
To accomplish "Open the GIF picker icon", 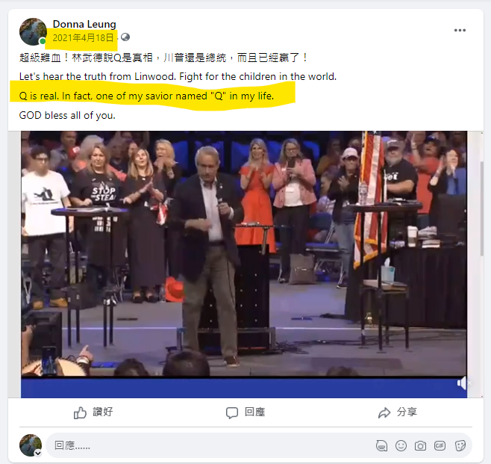I will [x=440, y=445].
